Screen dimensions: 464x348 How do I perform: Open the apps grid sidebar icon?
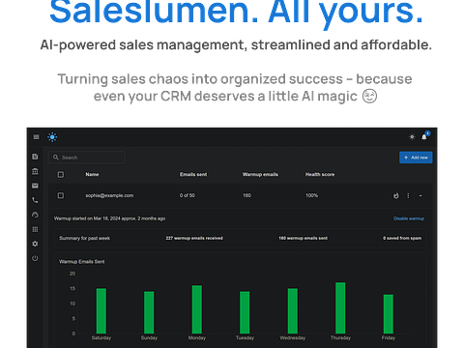35,229
